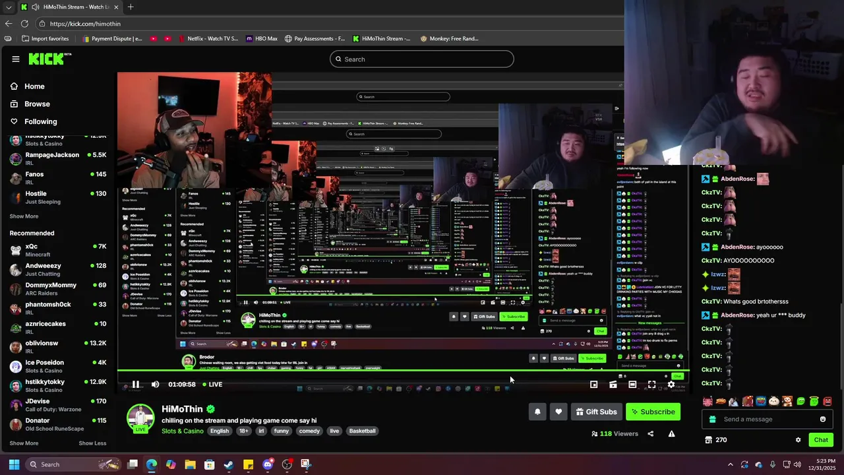Share the stream
844x475 pixels.
coord(651,433)
